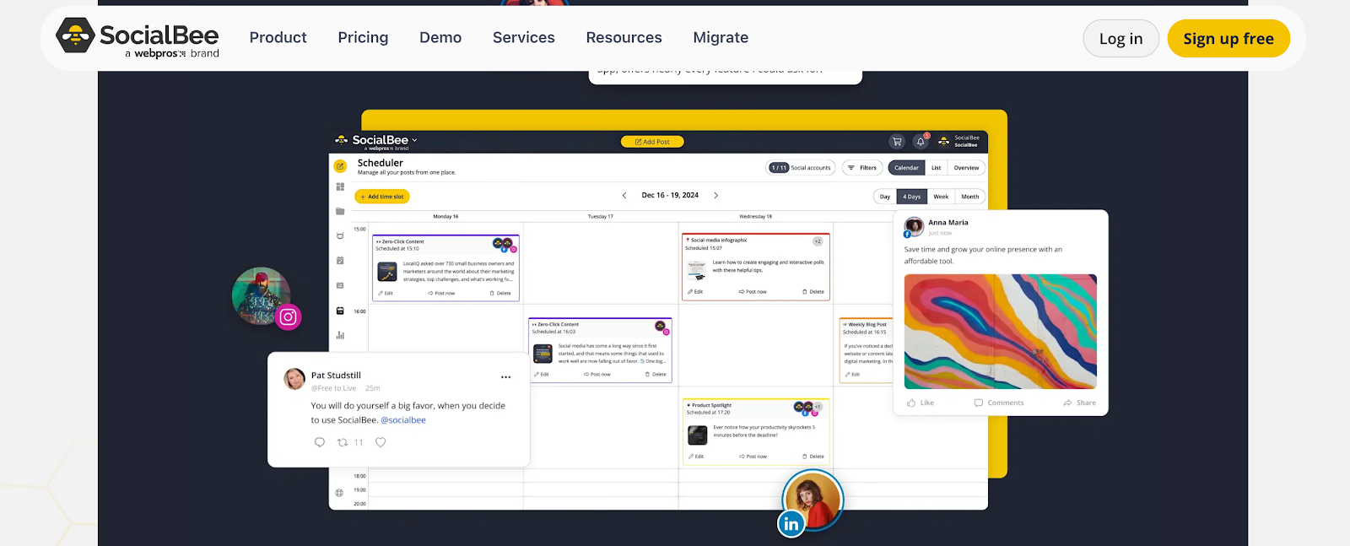This screenshot has height=546, width=1350.
Task: Go to previous date range arrow
Action: 624,196
